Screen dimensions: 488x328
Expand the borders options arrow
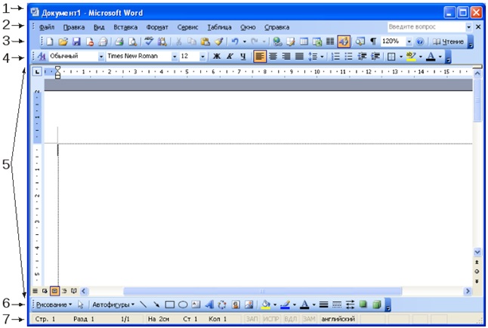coord(401,57)
